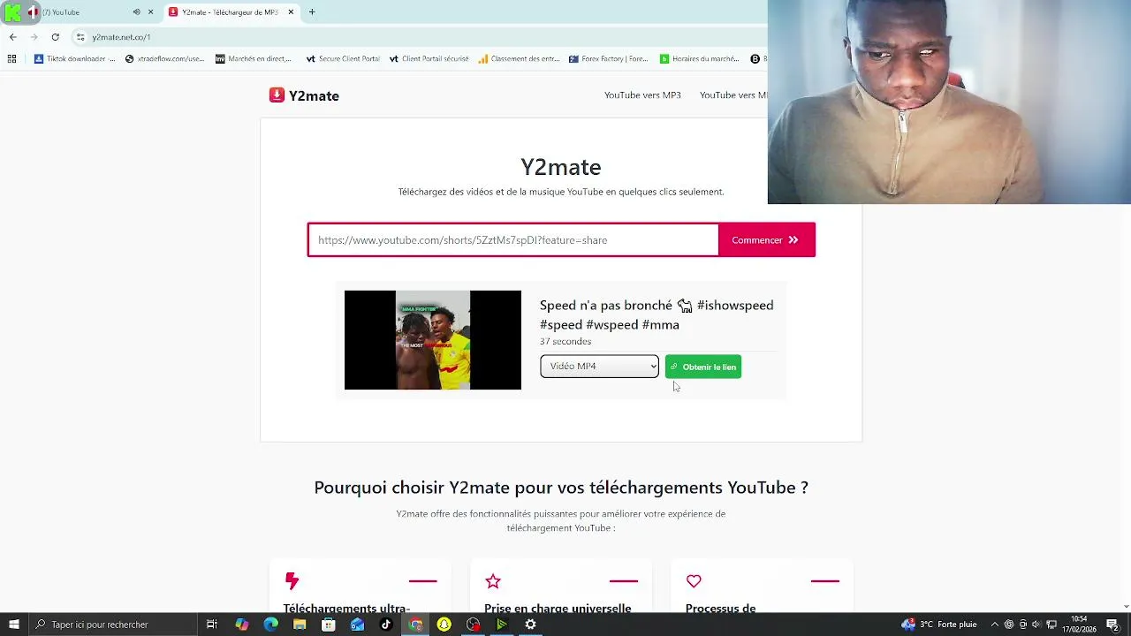Click lightning bolt icon on Téléchargements card
The height and width of the screenshot is (636, 1131).
pos(292,580)
